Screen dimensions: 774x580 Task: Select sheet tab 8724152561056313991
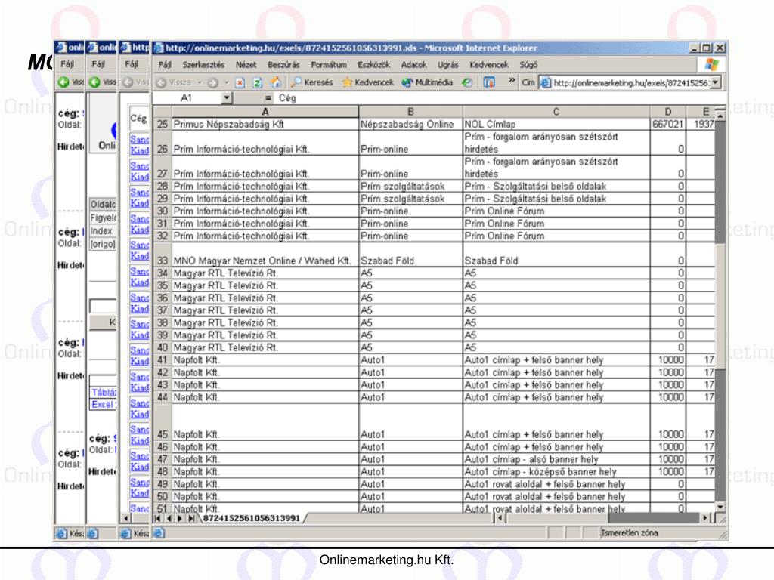click(x=252, y=518)
